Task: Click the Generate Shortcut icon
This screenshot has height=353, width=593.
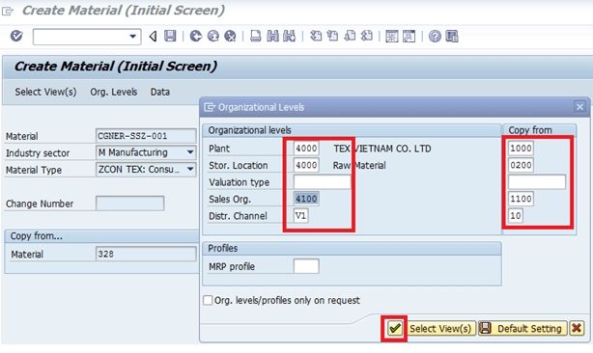Action: 409,37
